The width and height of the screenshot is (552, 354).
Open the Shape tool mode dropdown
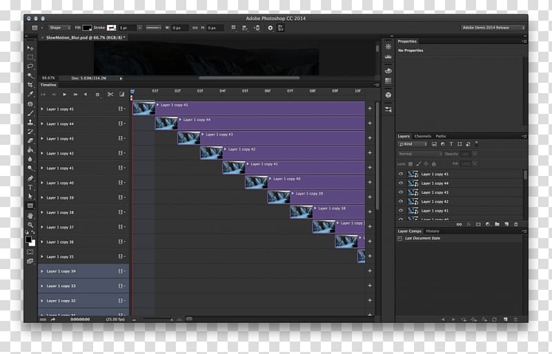coord(57,28)
